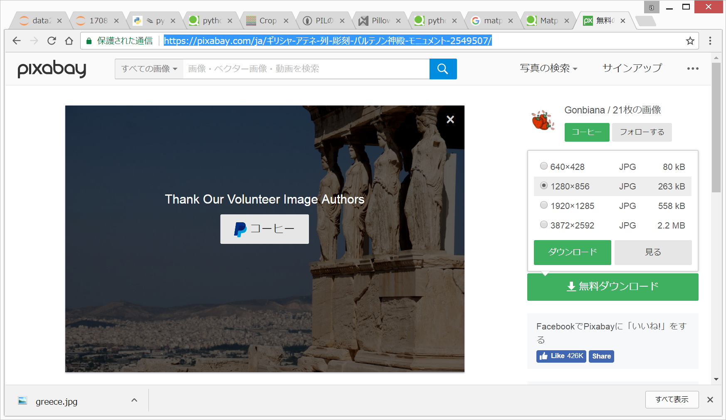Screen dimensions: 726x420
Task: Close the thank-you overlay with the X
Action: pyautogui.click(x=450, y=120)
